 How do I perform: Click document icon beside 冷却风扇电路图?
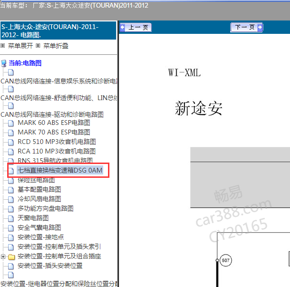pyautogui.click(x=11, y=199)
